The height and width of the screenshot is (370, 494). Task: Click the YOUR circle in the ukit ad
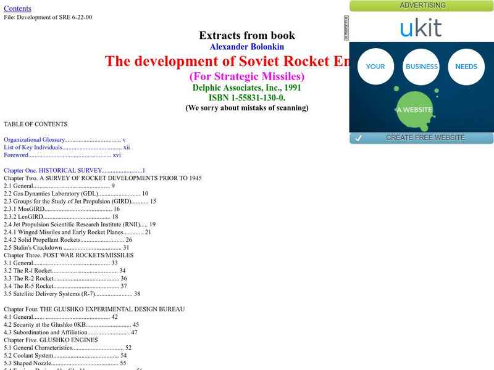(375, 67)
